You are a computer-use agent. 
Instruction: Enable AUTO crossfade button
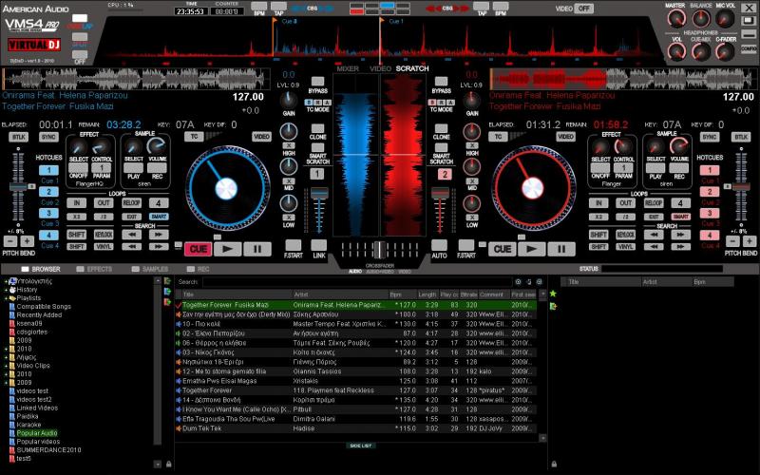coord(439,245)
